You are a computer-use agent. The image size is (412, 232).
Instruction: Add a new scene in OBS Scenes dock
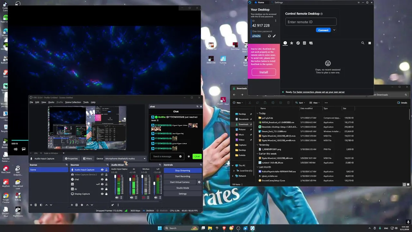click(x=31, y=205)
